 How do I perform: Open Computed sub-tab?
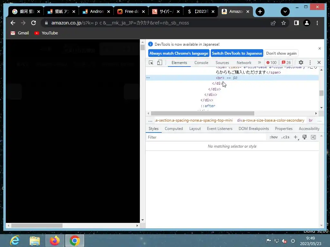[174, 129]
